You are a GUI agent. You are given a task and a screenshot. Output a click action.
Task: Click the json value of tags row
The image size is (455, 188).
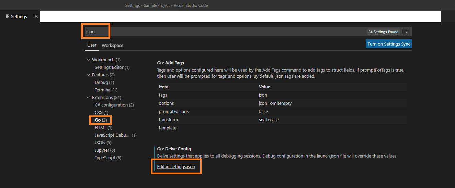263,95
